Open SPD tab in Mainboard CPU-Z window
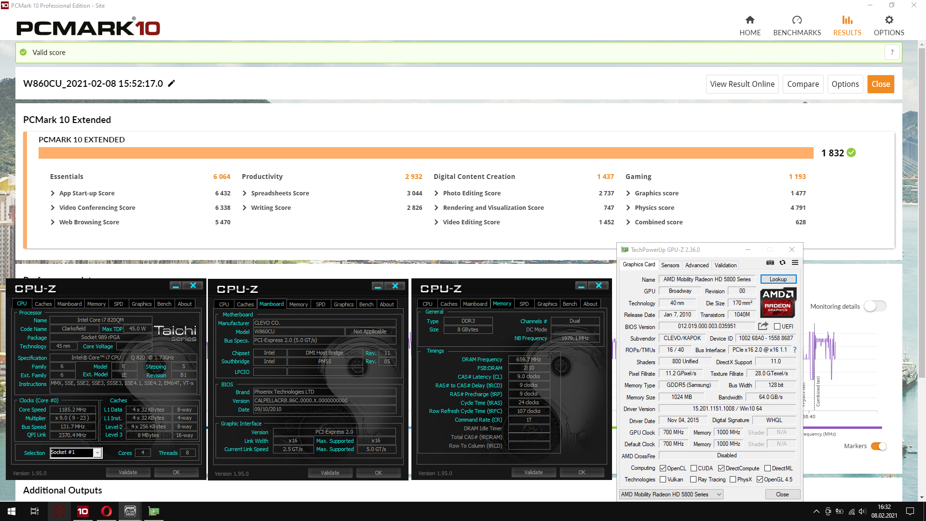The height and width of the screenshot is (521, 926). (321, 304)
